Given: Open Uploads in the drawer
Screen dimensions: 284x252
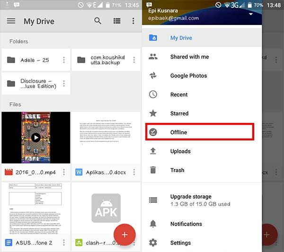Looking at the screenshot, I should tap(202, 151).
